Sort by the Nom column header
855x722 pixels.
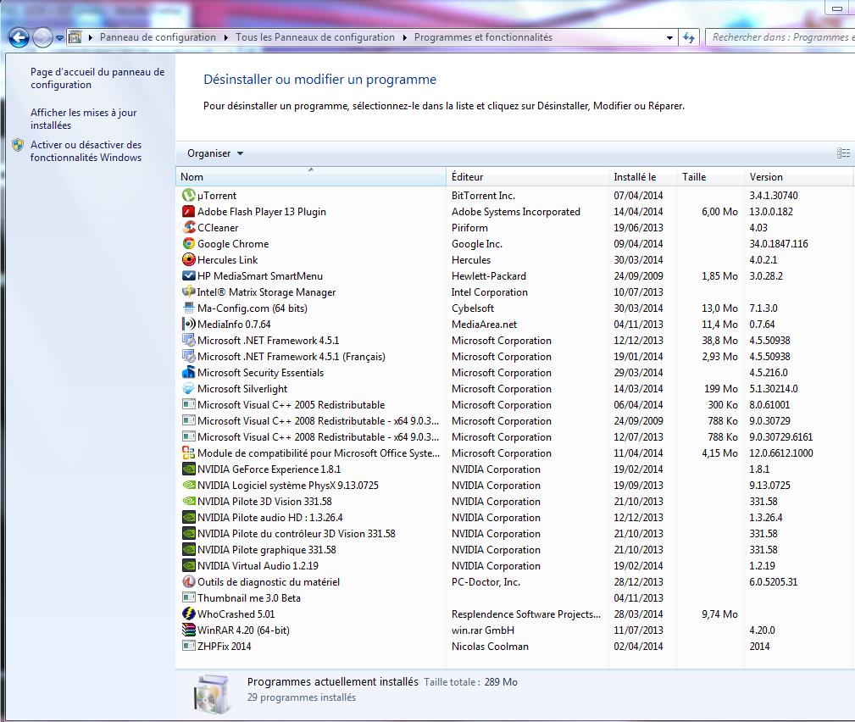tap(311, 176)
